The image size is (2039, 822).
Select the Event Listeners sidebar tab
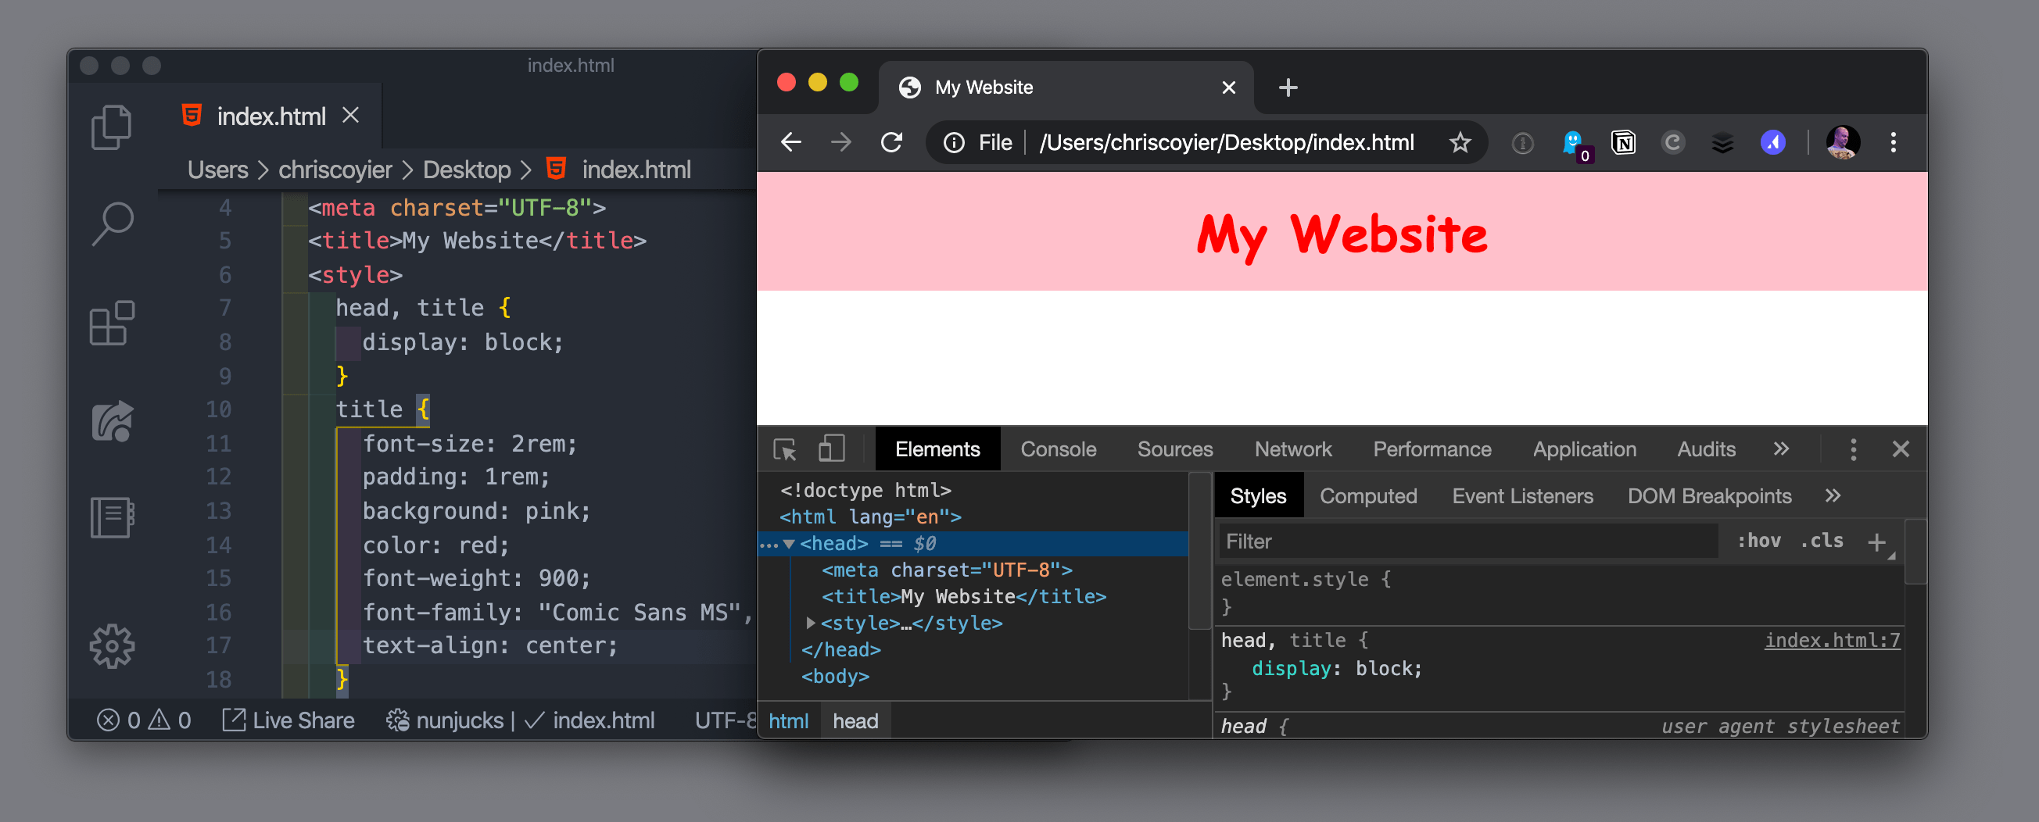pos(1522,496)
